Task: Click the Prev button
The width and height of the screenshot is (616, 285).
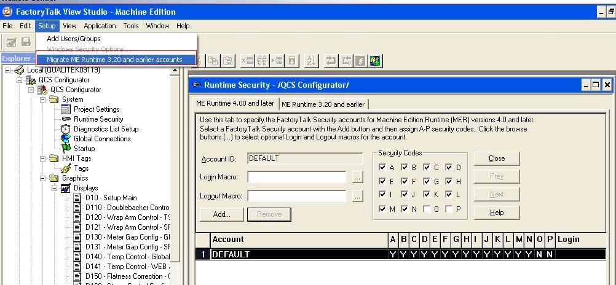Action: (497, 176)
